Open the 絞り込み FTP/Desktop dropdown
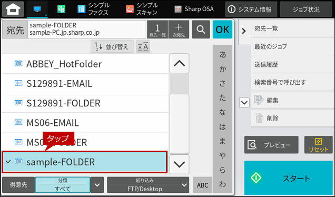Viewport: 335px width, 197px height. click(148, 185)
